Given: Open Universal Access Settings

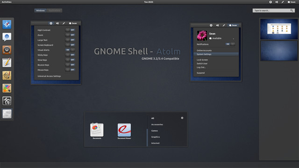Looking at the screenshot, I should click(x=49, y=76).
